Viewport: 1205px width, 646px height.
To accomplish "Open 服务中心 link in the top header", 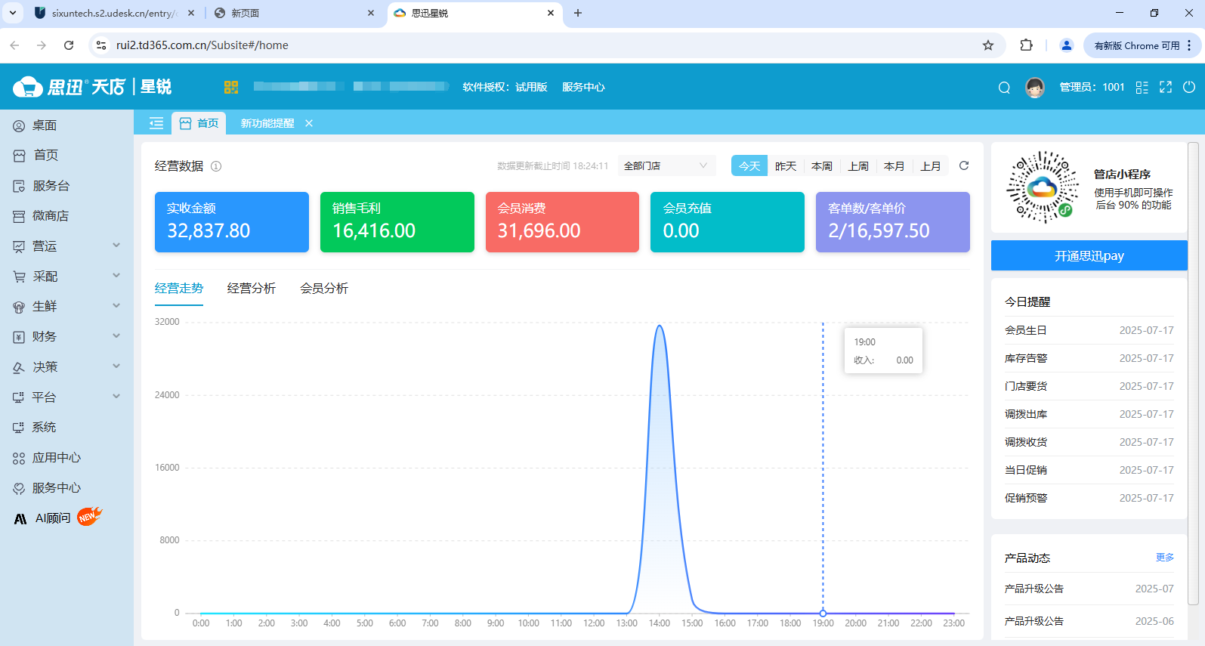I will click(583, 87).
